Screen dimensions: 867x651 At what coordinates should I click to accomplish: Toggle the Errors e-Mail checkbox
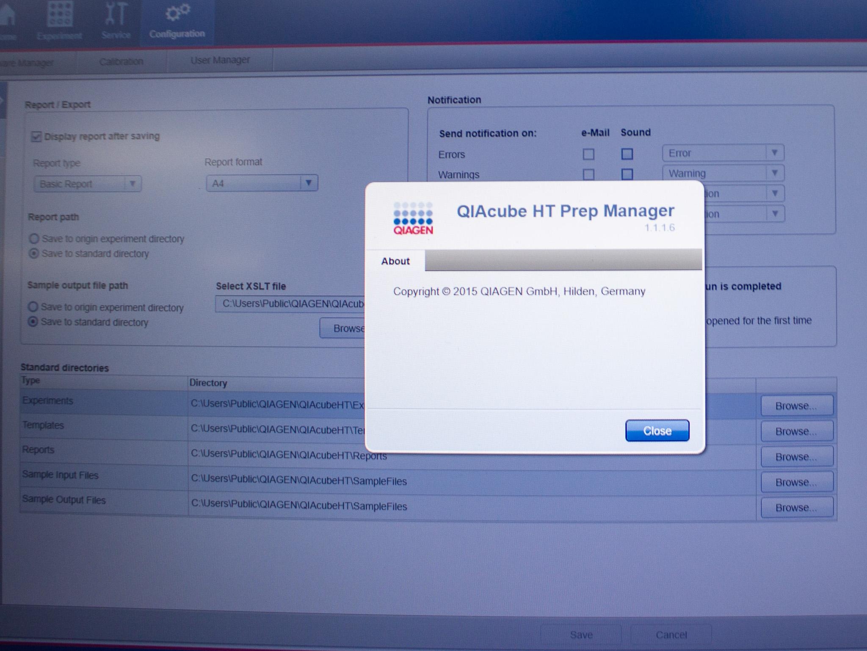pos(588,154)
